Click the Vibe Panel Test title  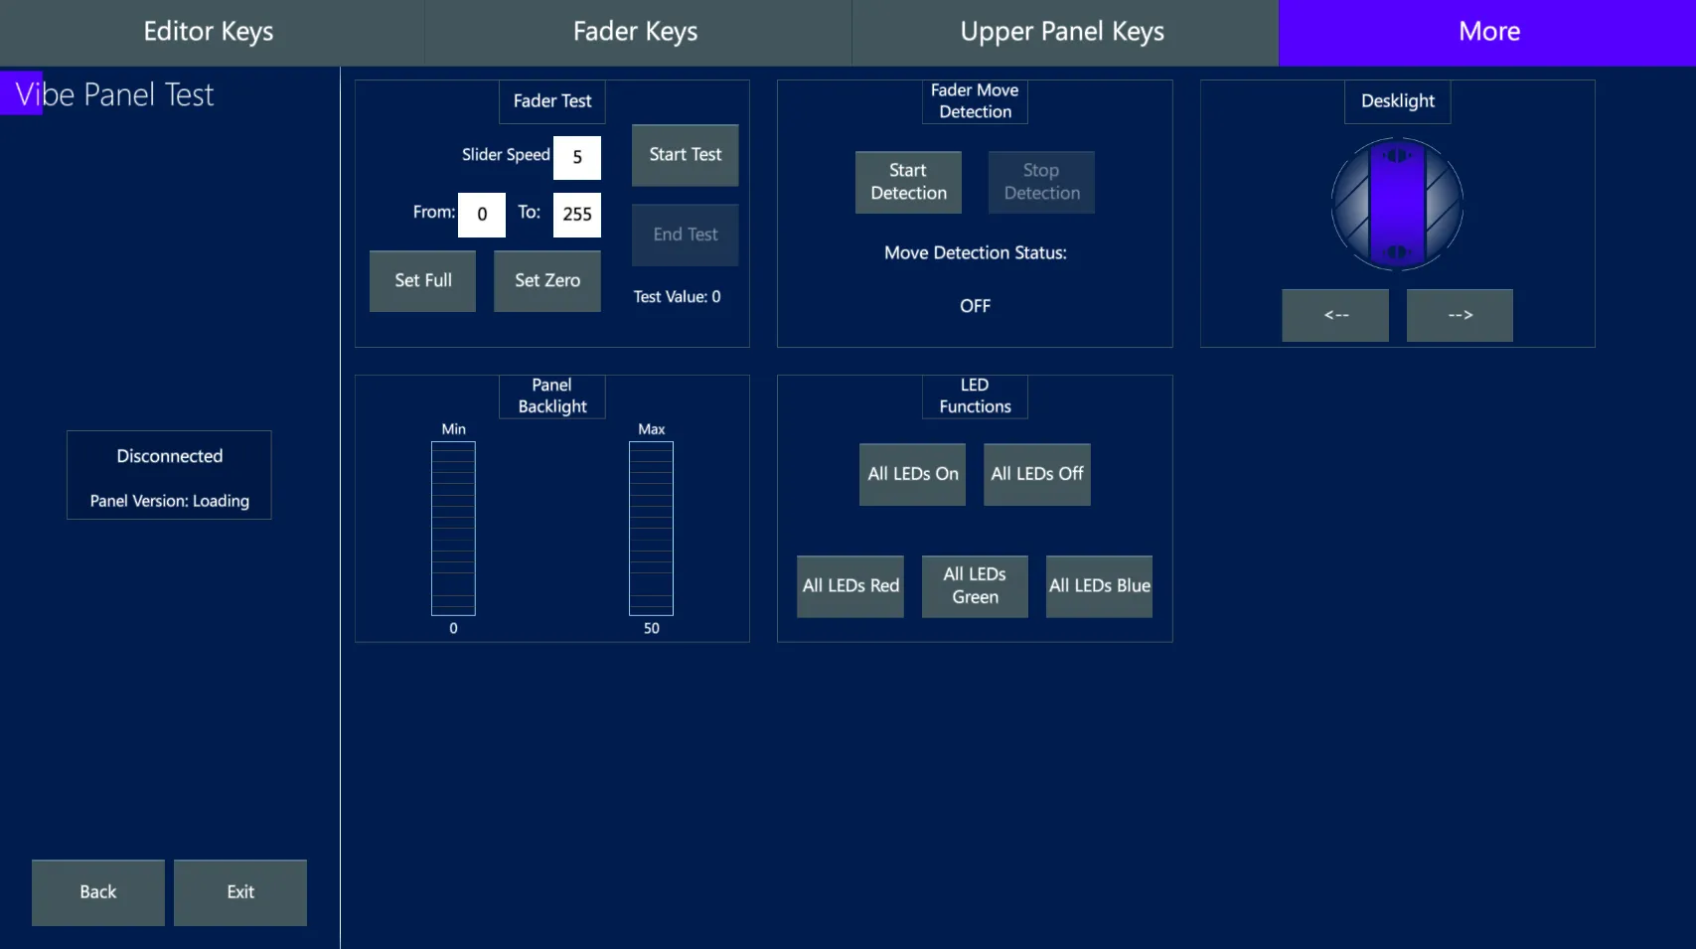[x=114, y=94]
